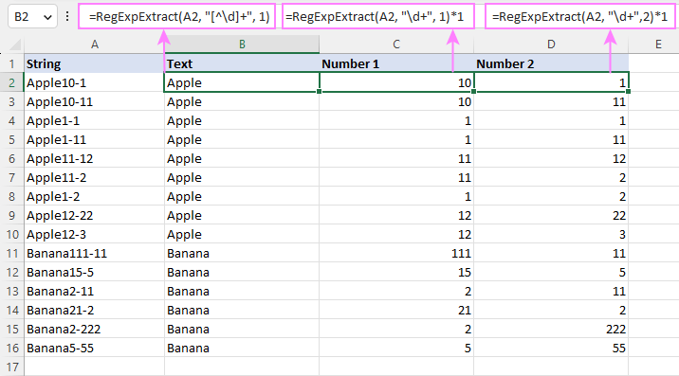Select cell containing 'Banana2-11'
The image size is (679, 376).
(95, 291)
